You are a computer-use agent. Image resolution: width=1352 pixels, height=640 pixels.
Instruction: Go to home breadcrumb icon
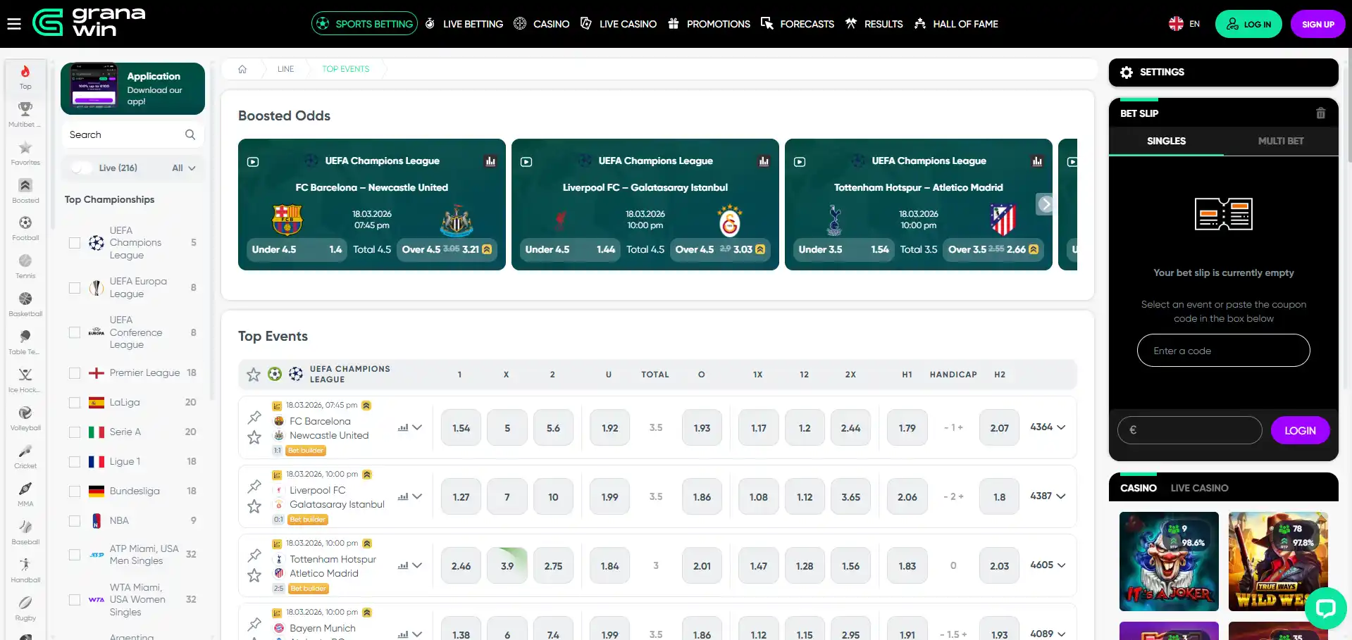pos(242,69)
